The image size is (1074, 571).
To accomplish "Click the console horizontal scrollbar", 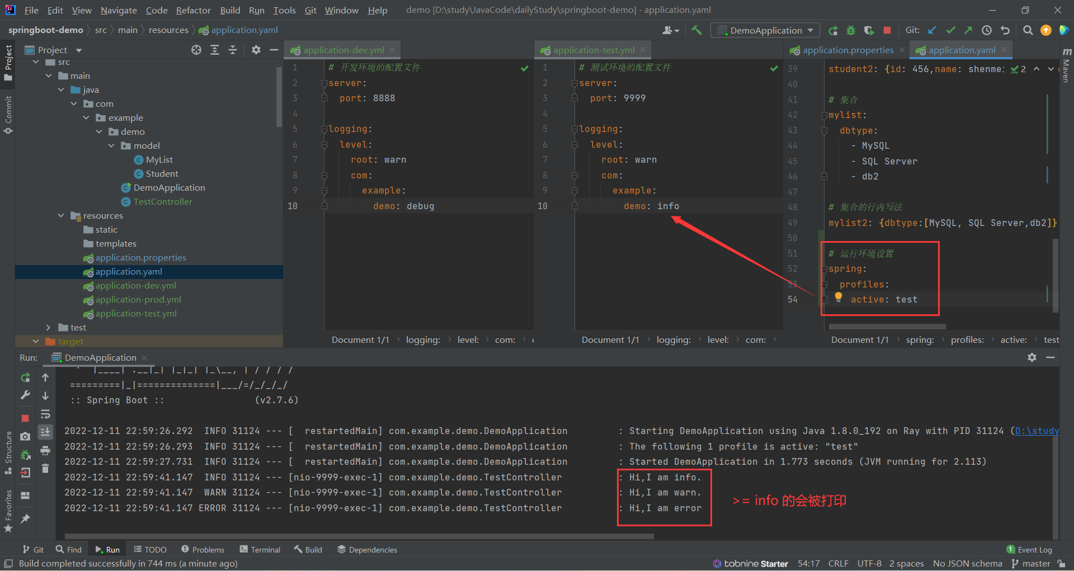I will 359,536.
